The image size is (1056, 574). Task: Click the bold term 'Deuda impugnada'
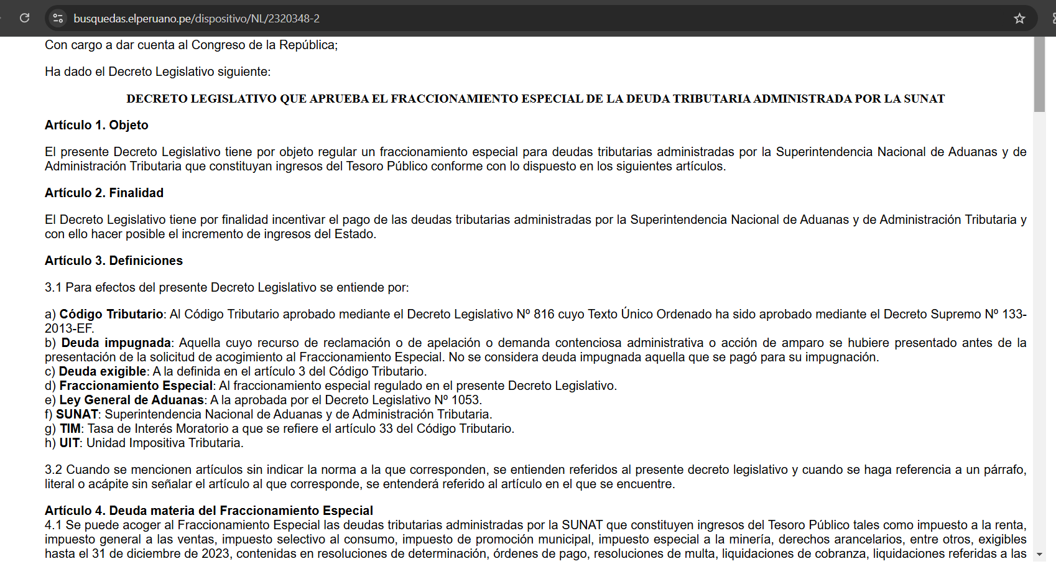pyautogui.click(x=116, y=343)
